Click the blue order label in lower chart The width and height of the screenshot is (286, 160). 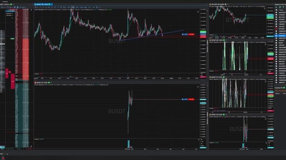[x=185, y=100]
